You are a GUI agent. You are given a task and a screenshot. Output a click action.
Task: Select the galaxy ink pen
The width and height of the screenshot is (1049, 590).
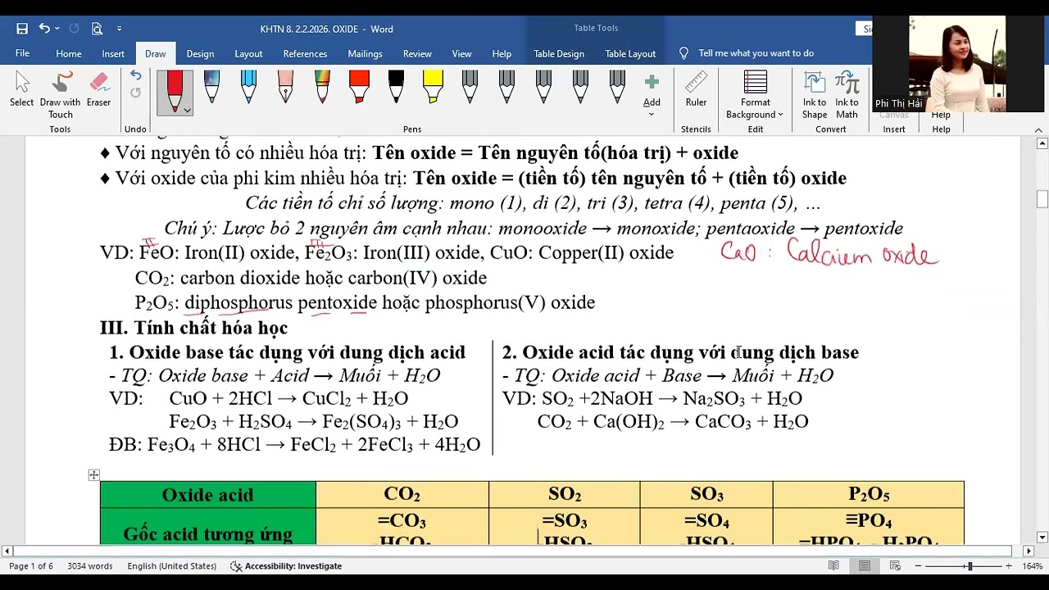(x=211, y=87)
